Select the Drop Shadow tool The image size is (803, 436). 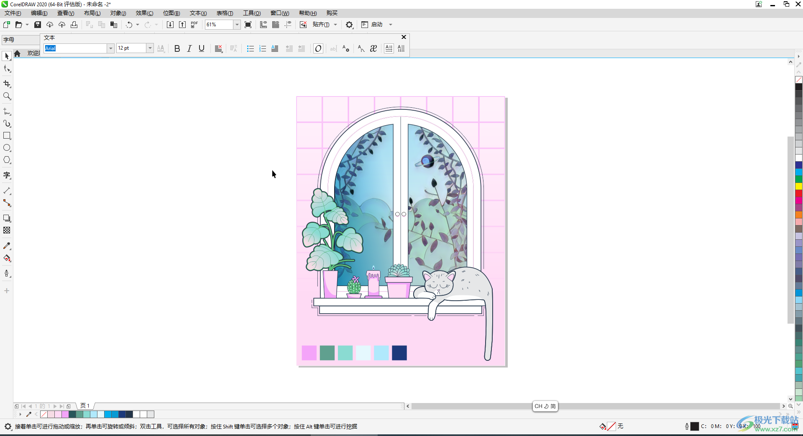(x=7, y=218)
